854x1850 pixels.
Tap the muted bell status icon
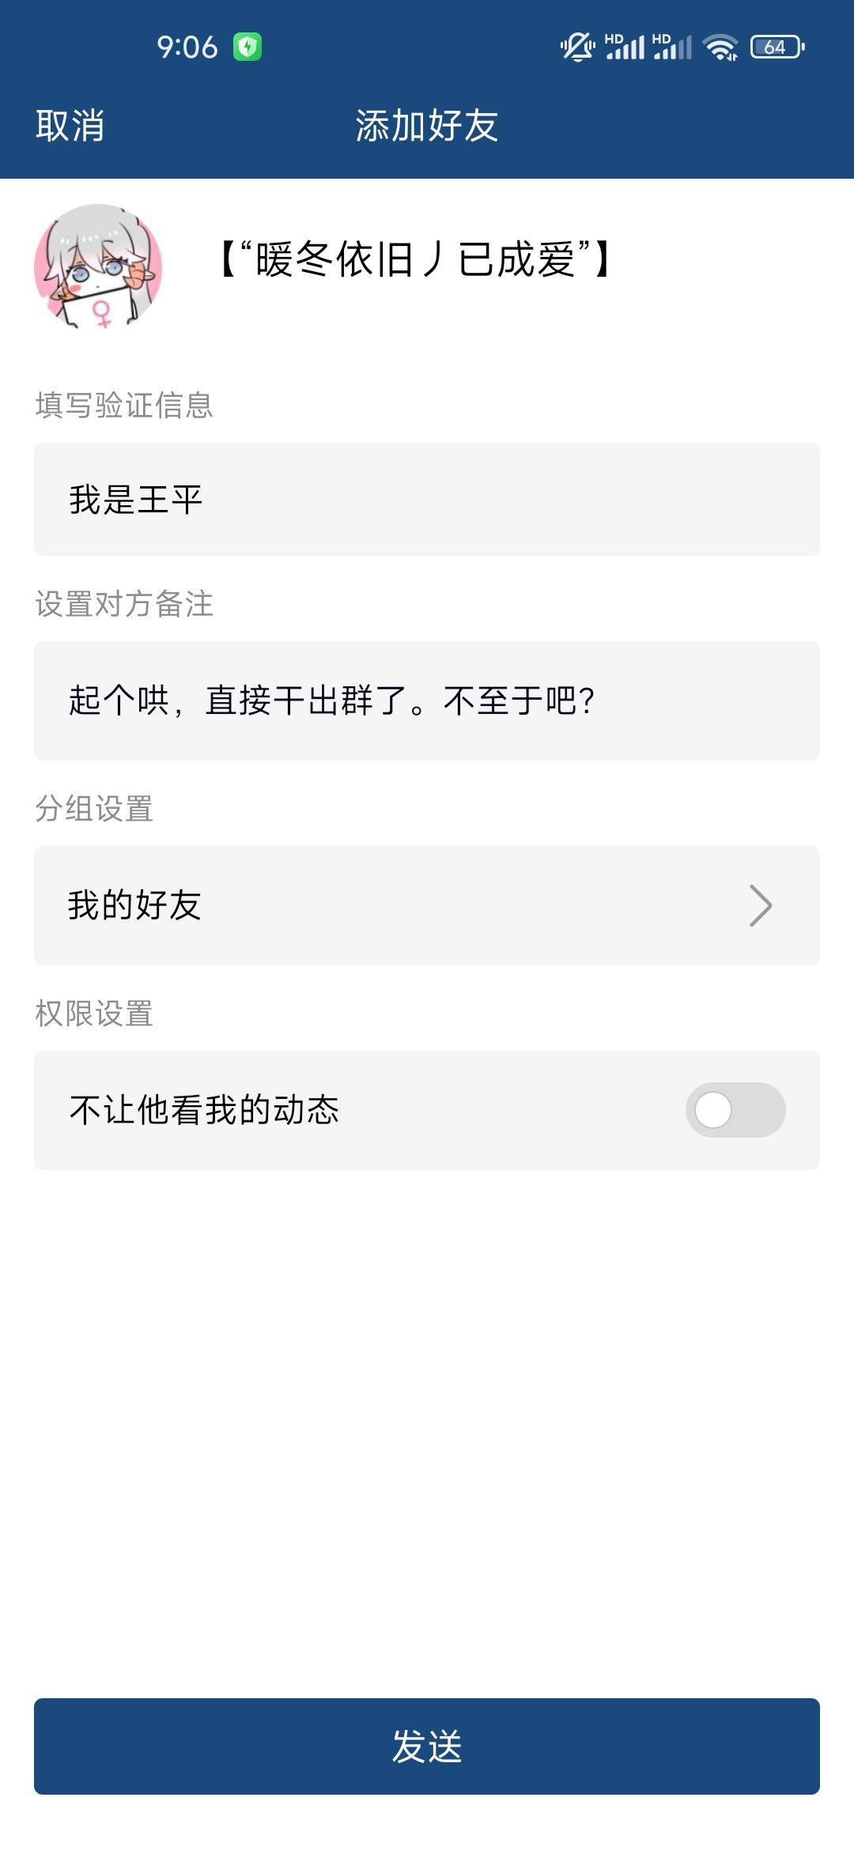[577, 47]
